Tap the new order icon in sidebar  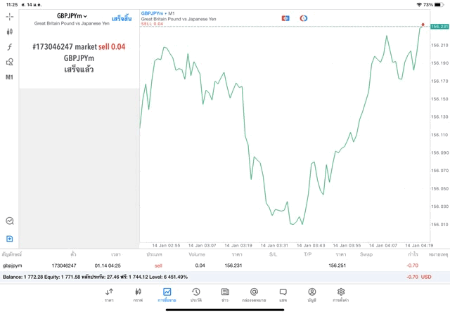[x=9, y=239]
